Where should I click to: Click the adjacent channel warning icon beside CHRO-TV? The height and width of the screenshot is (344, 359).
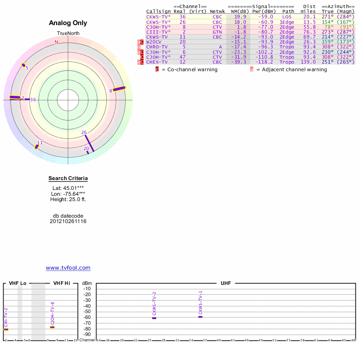click(x=139, y=47)
